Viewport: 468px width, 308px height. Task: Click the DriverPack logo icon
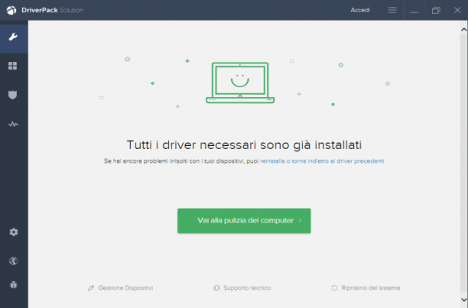(11, 10)
